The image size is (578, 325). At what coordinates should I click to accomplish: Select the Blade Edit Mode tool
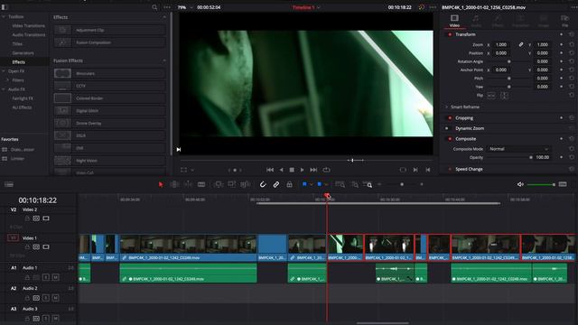(x=201, y=184)
